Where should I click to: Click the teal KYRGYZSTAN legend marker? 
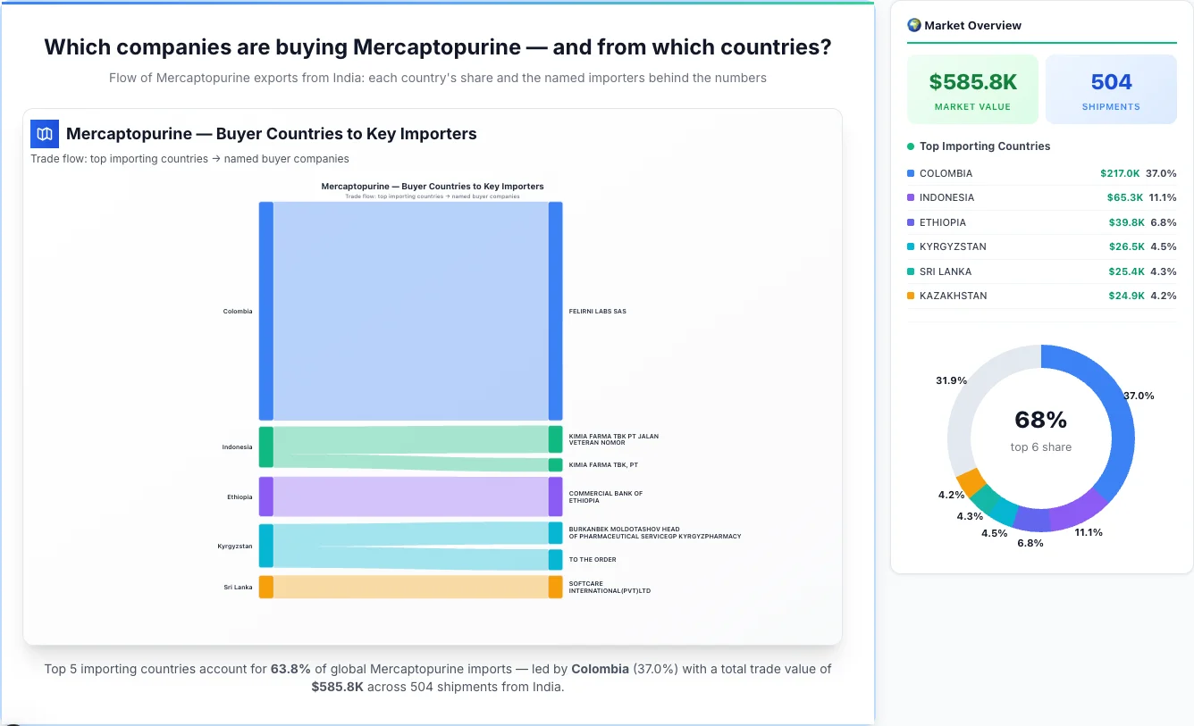click(x=910, y=246)
